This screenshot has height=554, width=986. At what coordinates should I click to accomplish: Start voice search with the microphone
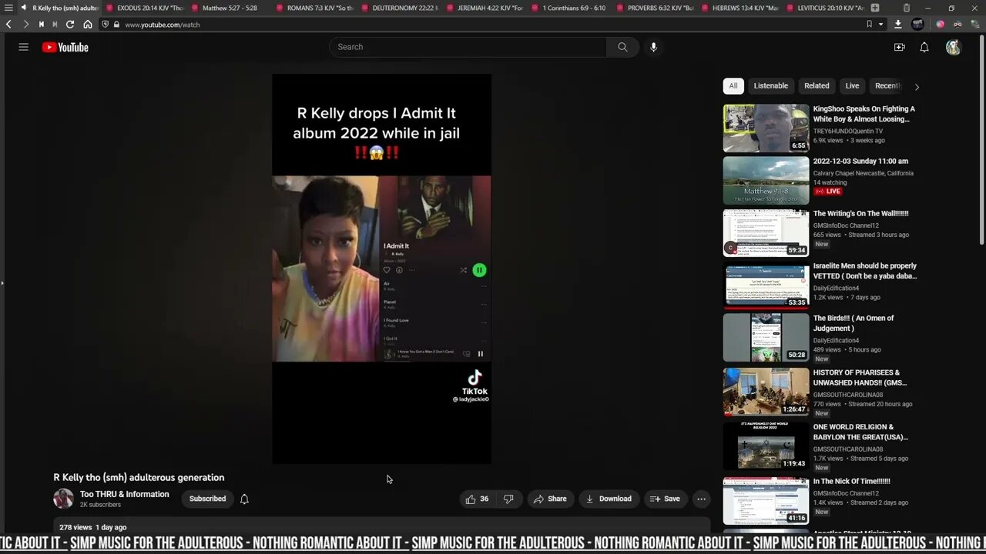pyautogui.click(x=653, y=47)
